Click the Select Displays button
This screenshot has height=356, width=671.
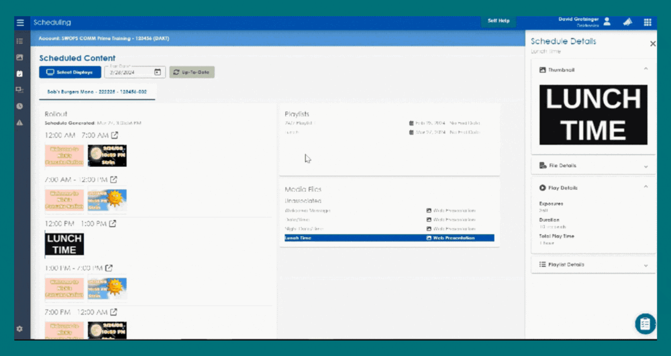[x=70, y=72]
